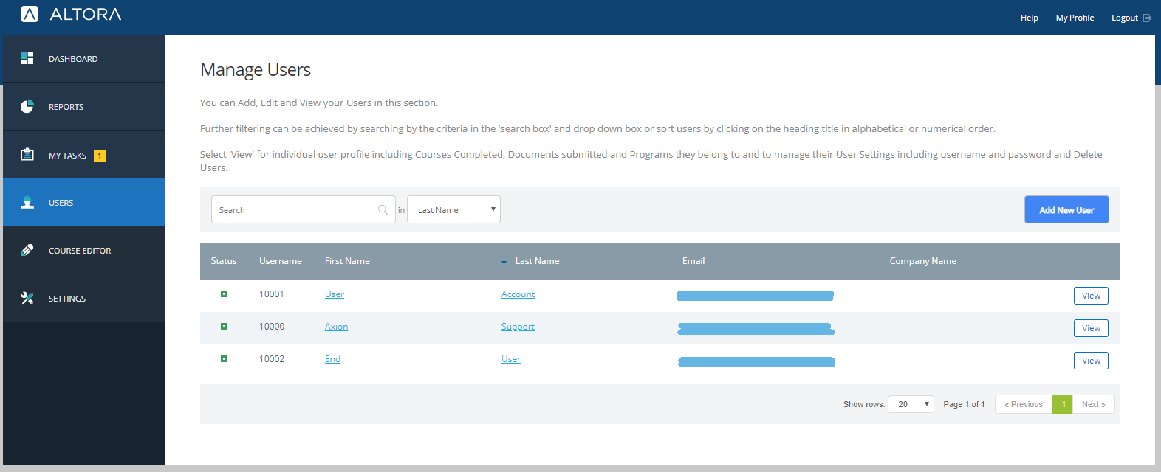The height and width of the screenshot is (472, 1161).
Task: Focus the Search users input field
Action: [295, 210]
